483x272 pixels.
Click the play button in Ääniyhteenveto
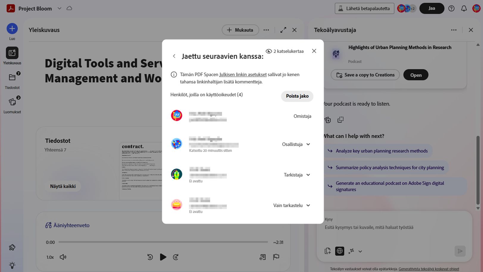[x=163, y=257]
